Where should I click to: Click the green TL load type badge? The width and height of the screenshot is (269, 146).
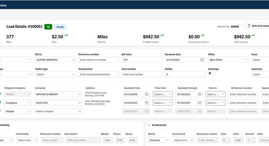(x=48, y=26)
